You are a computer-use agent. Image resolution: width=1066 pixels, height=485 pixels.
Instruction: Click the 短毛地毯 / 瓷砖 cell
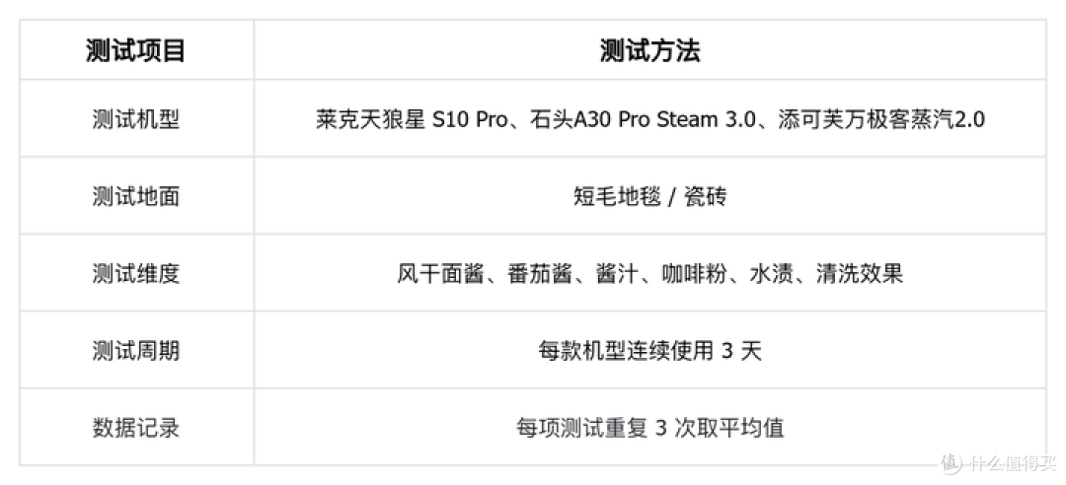[649, 196]
